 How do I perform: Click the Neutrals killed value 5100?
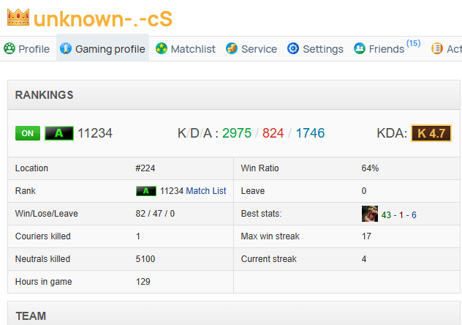click(x=145, y=259)
